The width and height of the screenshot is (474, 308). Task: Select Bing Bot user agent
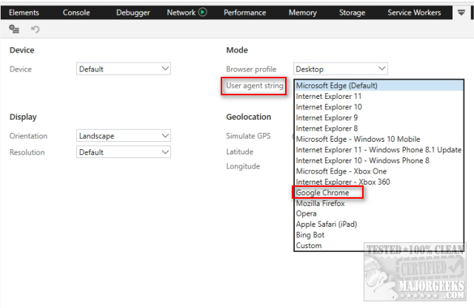point(310,235)
